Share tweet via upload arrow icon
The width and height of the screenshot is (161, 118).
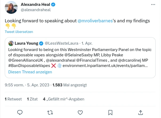[x=140, y=113]
